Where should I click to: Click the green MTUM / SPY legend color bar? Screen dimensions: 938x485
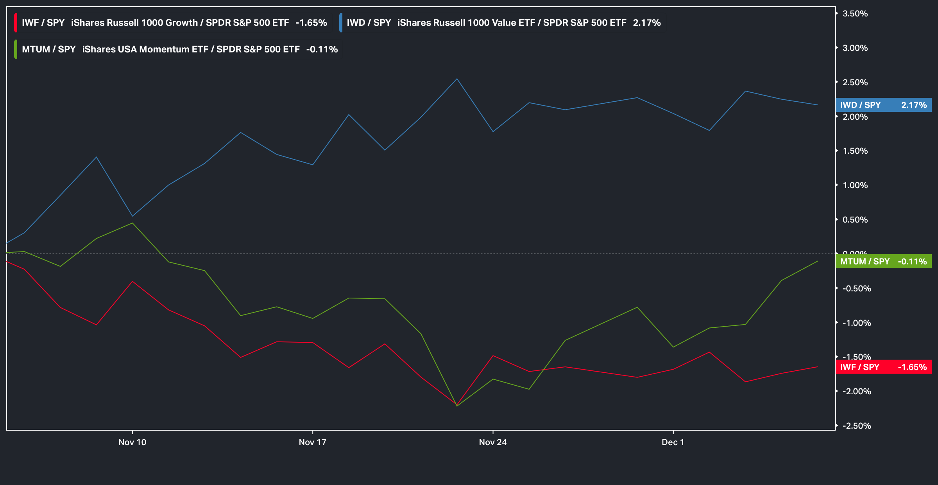(x=16, y=49)
